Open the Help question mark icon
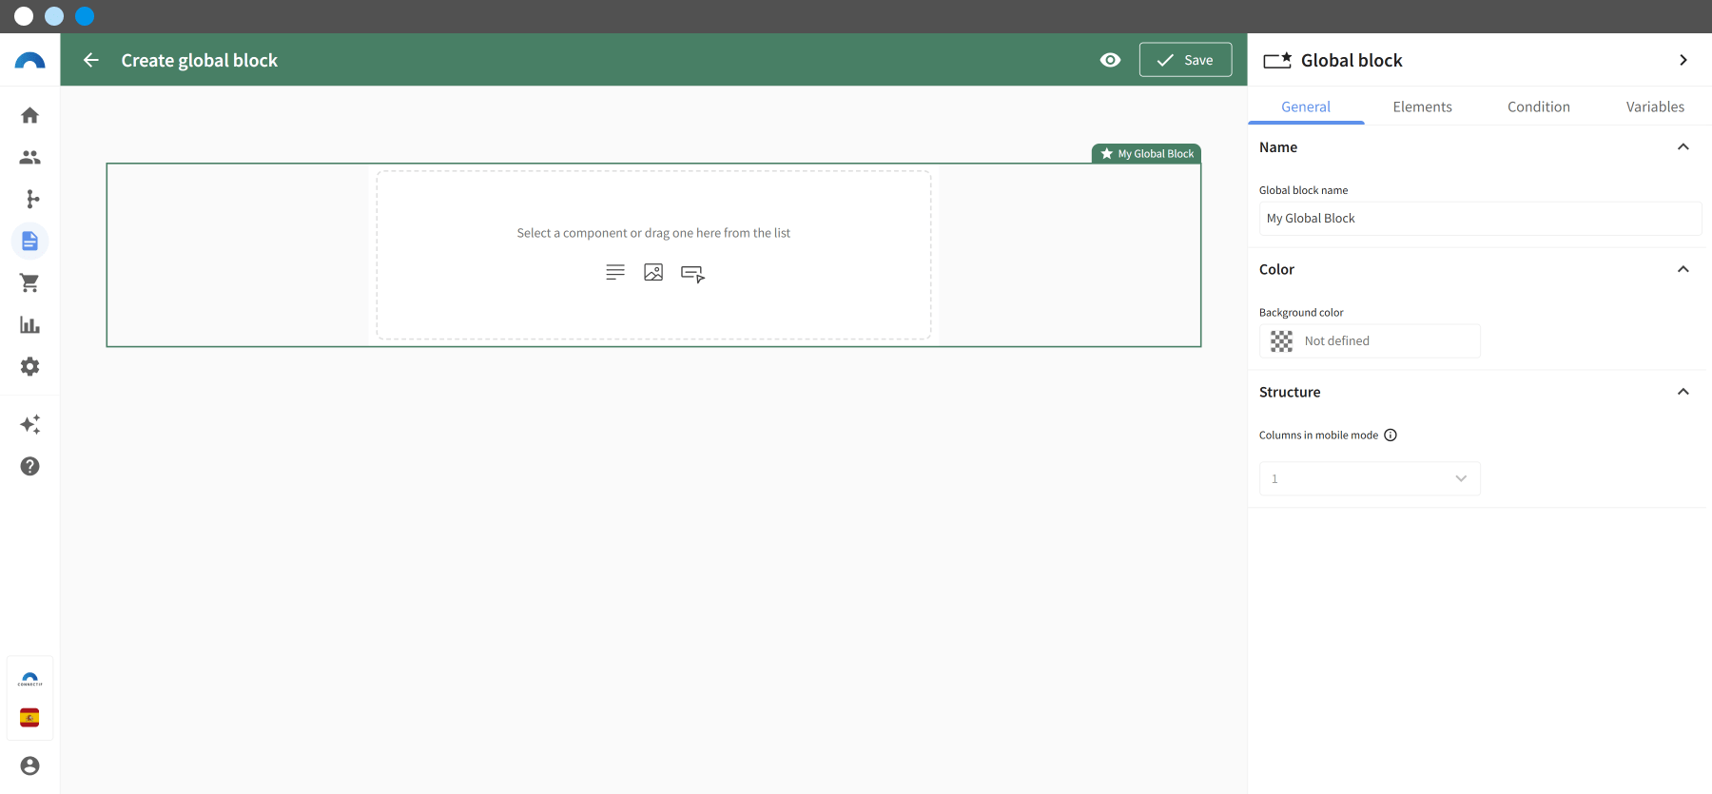 coord(29,466)
